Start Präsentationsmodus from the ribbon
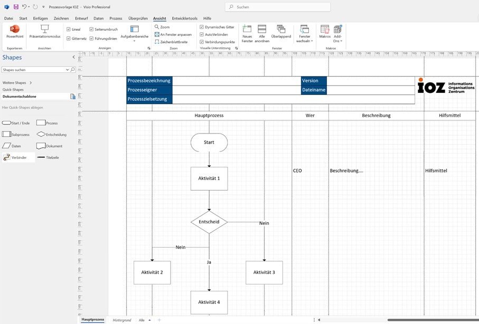 [44, 30]
